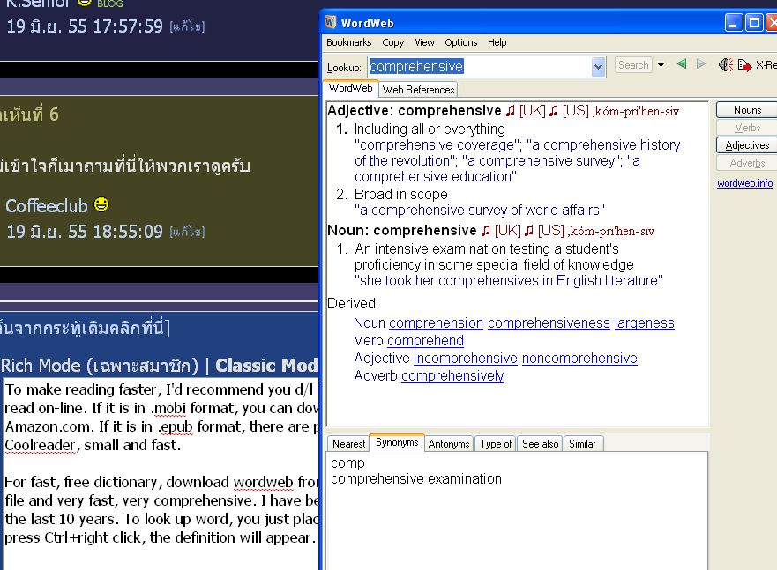
Task: Click the smiley icon beside Coffeeclub
Action: coord(101,204)
